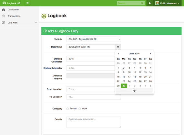Select the Work category radio button
Screen dimensions: 184x135
[79, 109]
